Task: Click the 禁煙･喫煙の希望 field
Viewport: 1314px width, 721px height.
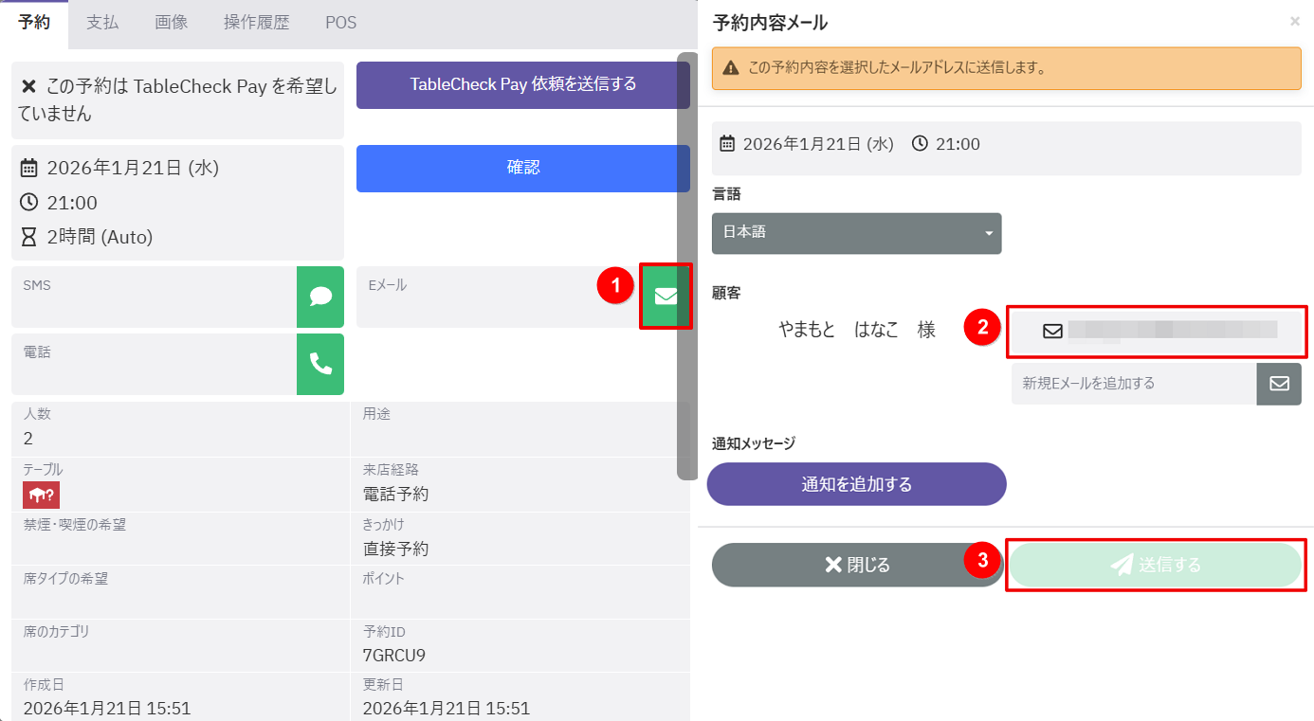Action: click(180, 539)
